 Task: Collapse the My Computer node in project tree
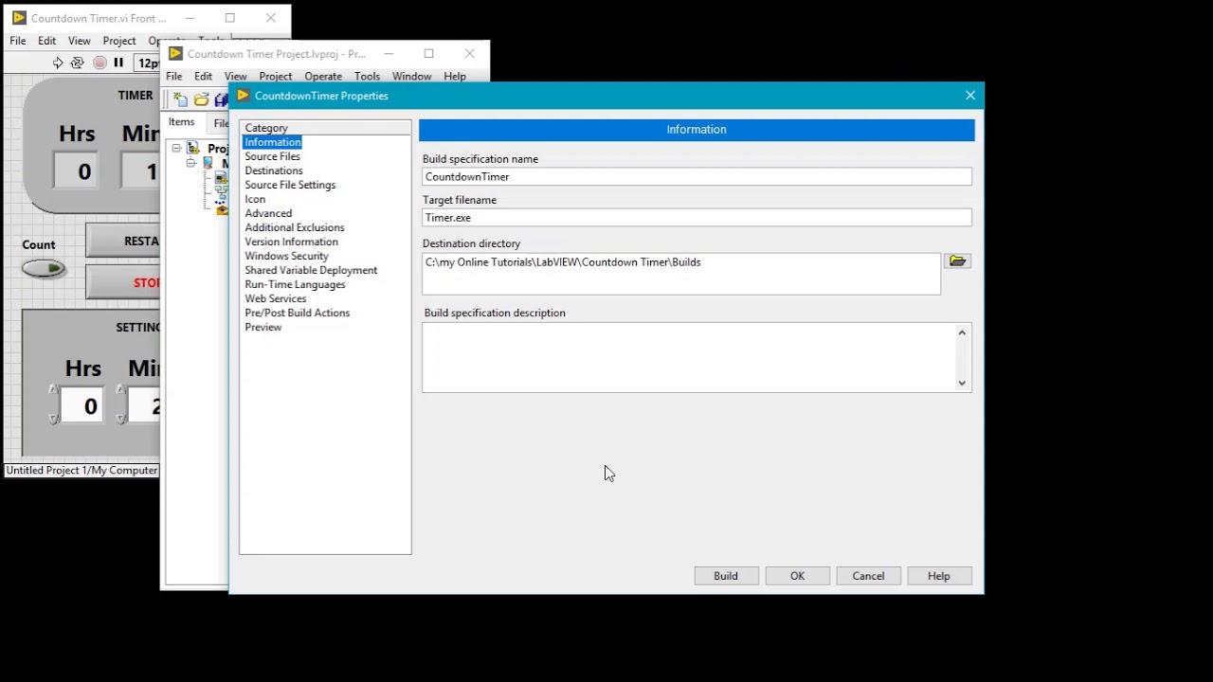tap(191, 163)
